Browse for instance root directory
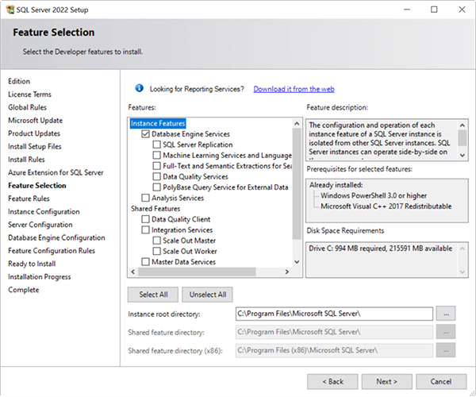This screenshot has height=397, width=476. pyautogui.click(x=446, y=314)
